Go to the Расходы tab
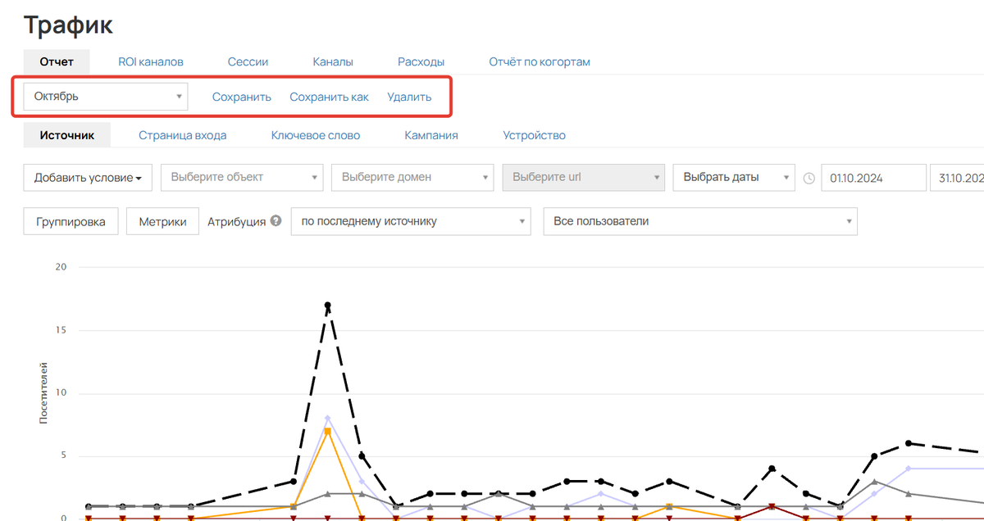The height and width of the screenshot is (521, 984). click(x=421, y=62)
